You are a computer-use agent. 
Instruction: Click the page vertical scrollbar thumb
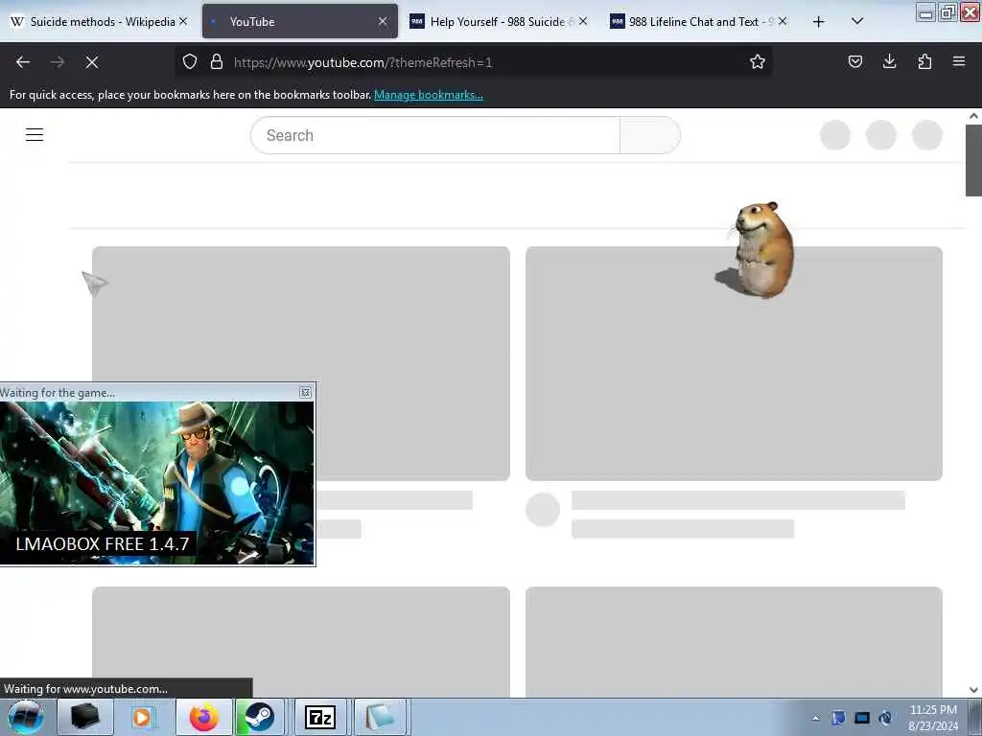coord(973,160)
